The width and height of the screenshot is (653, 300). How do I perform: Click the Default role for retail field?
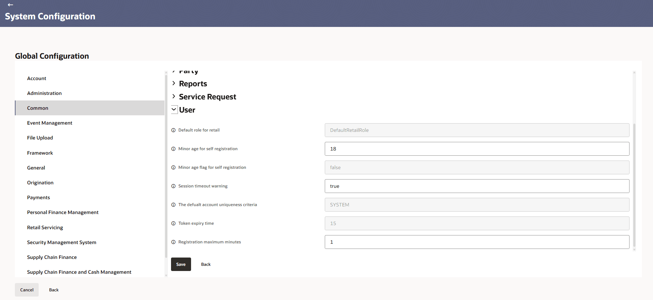click(x=477, y=130)
